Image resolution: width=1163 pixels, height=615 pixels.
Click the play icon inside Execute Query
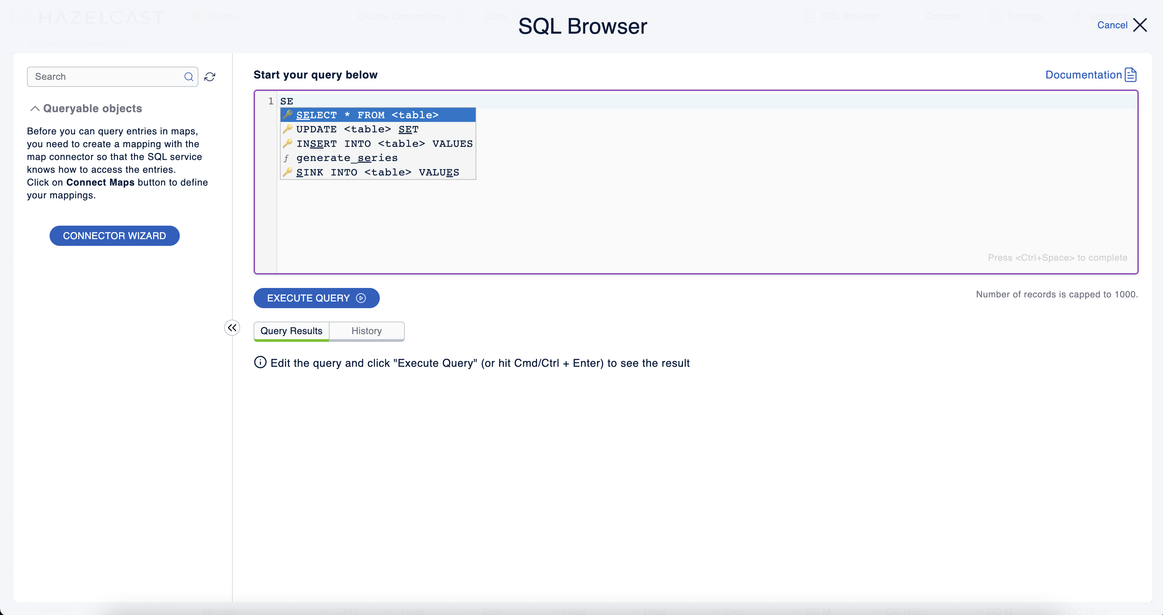point(361,298)
